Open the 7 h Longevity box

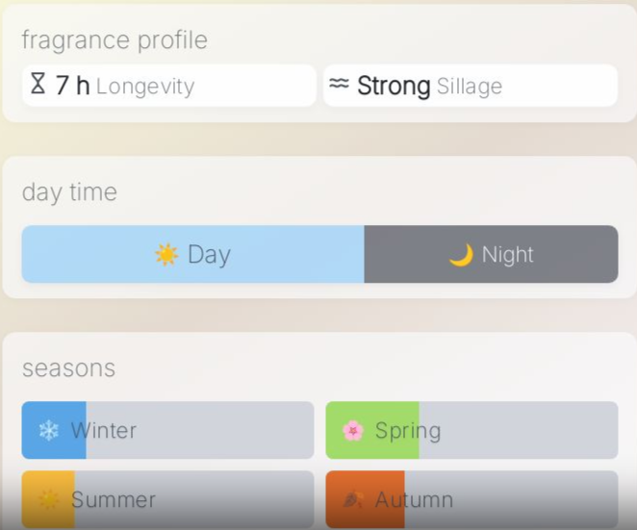[x=169, y=86]
